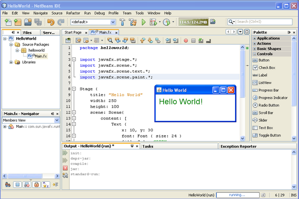This screenshot has width=299, height=199.
Task: Open the Tools menu
Action: pos(140,13)
